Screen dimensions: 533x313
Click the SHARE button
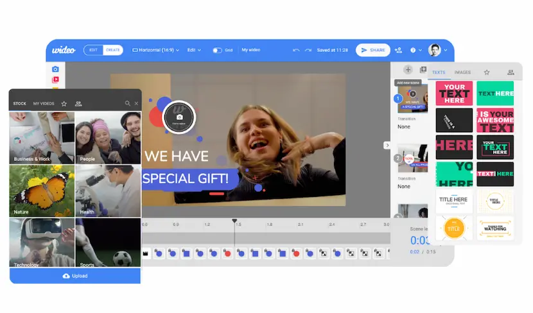click(372, 50)
